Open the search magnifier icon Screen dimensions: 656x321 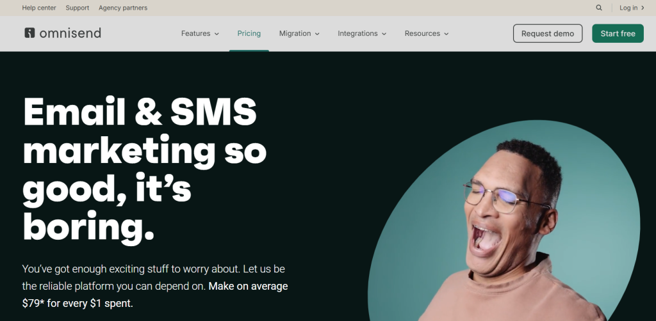[599, 8]
